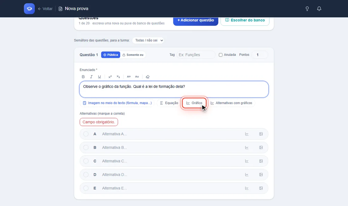This screenshot has width=348, height=206.
Task: Open the Semáforo turma dropdown
Action: click(148, 40)
